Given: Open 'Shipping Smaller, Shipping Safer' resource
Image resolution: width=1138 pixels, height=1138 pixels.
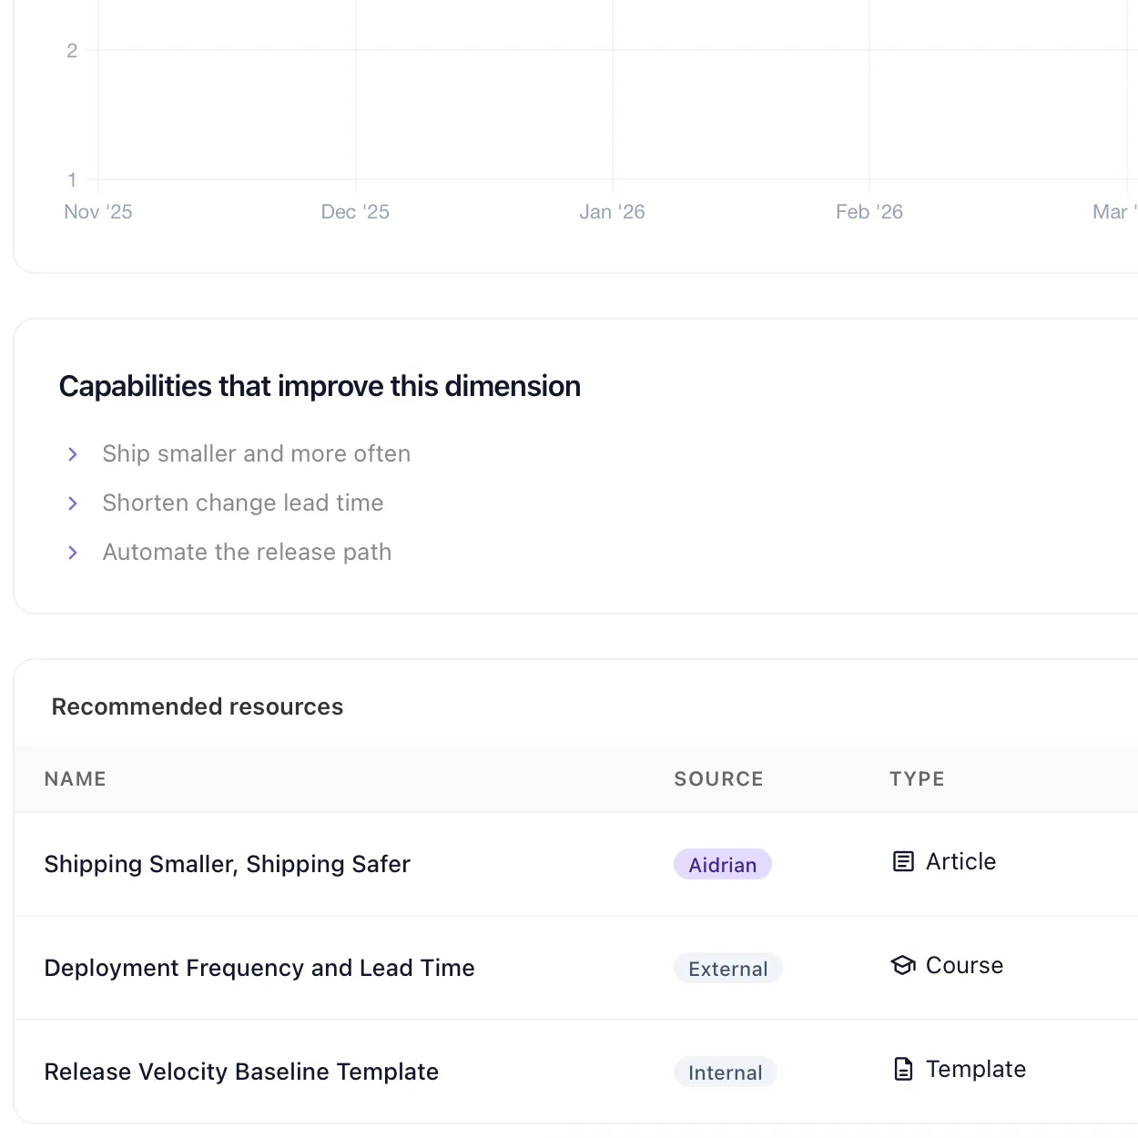Looking at the screenshot, I should pyautogui.click(x=227, y=864).
